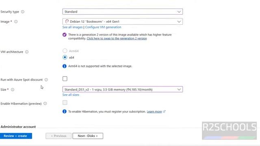Click the Run with Azure Spot discount label

coord(22,80)
